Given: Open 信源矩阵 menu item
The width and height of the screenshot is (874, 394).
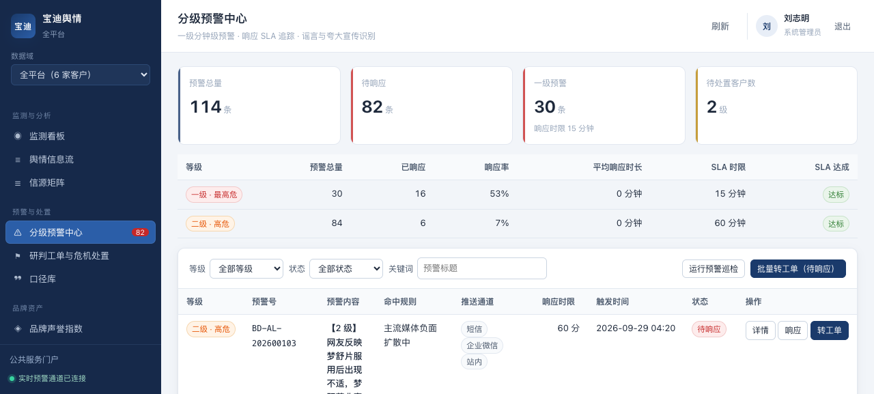Looking at the screenshot, I should [x=81, y=183].
